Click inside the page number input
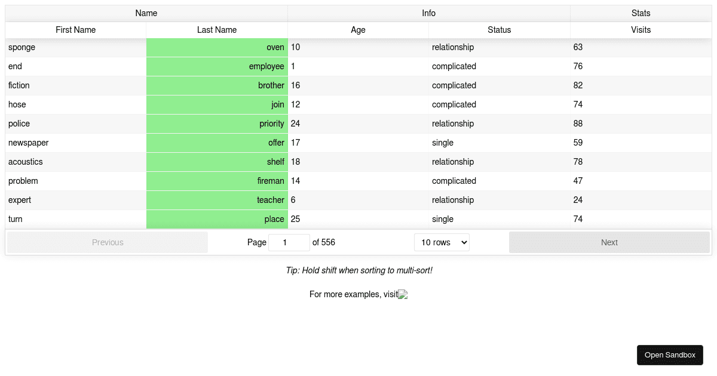The height and width of the screenshot is (376, 717). [x=289, y=242]
